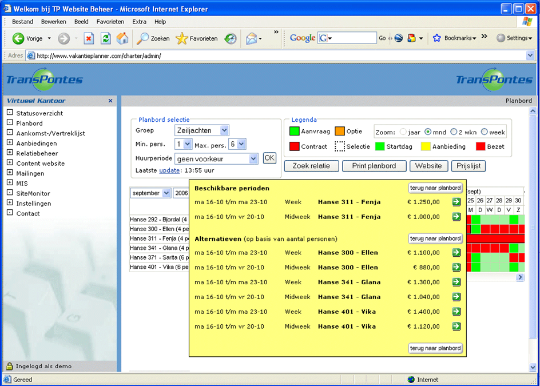Click green arrow for Hanse 300 Ellen Week
Screen dimensions: 540x386
coord(456,253)
